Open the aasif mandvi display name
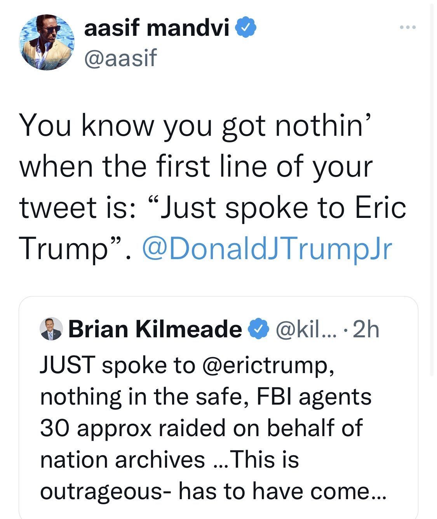This screenshot has width=437, height=519. click(x=157, y=28)
